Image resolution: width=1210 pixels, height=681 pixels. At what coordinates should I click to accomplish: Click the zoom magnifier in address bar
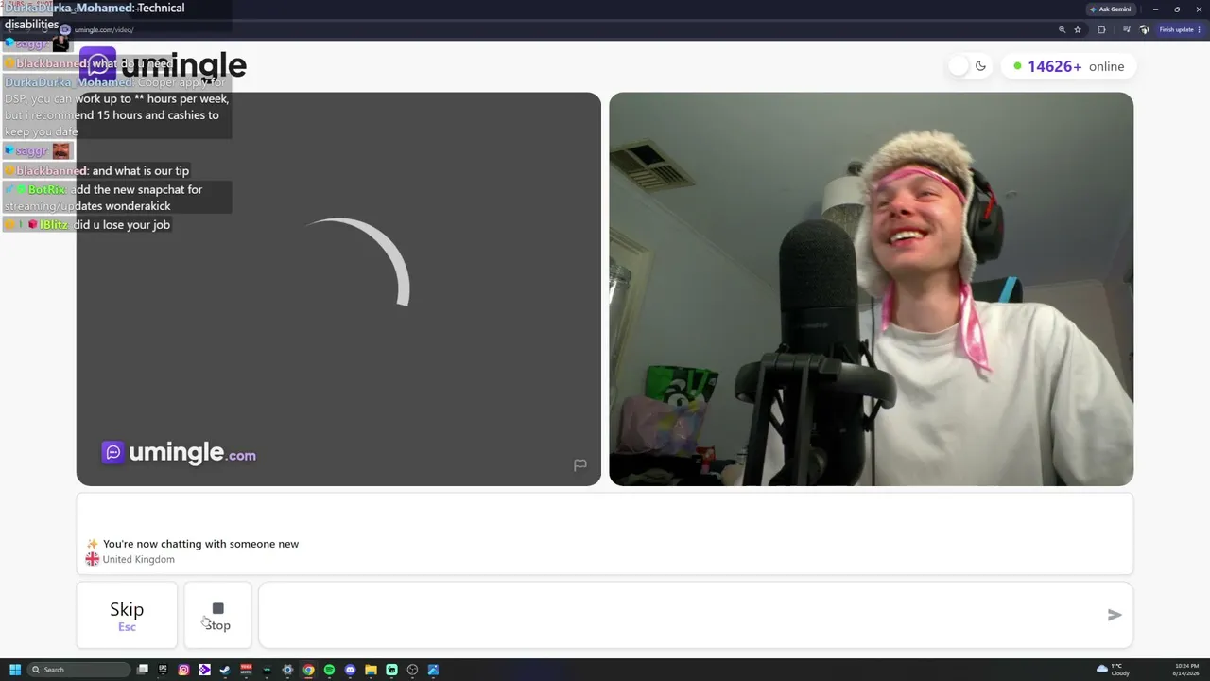coord(1062,29)
